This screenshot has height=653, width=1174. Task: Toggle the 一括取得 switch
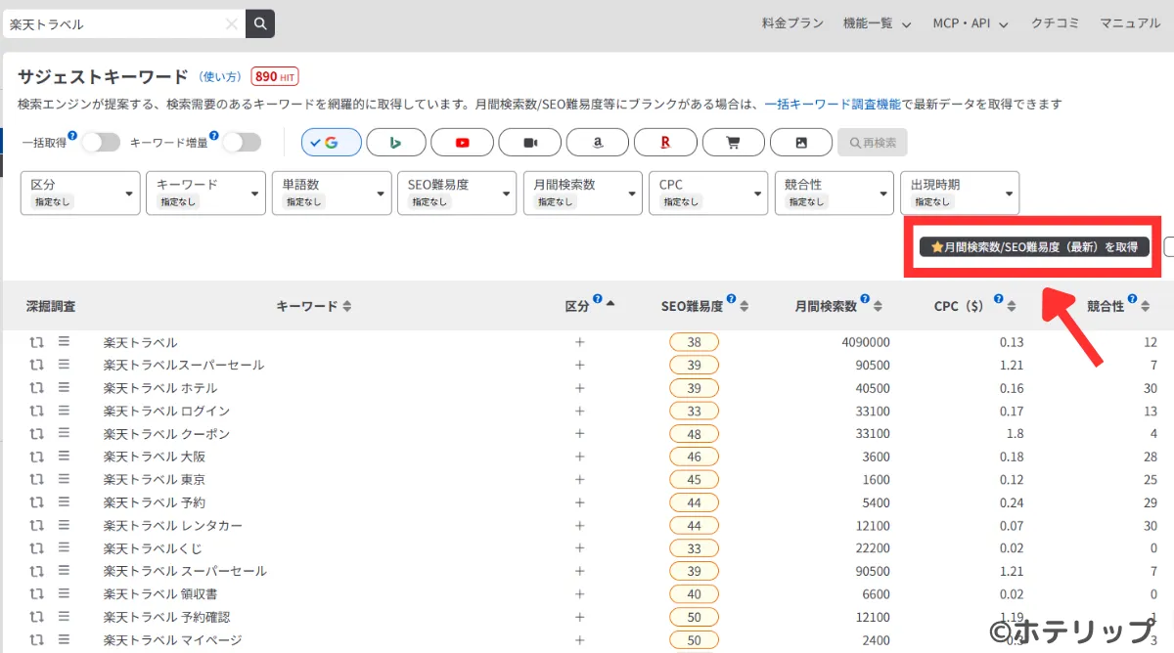point(101,143)
